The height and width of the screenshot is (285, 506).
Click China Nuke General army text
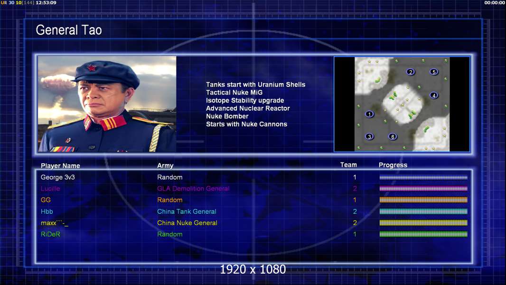click(187, 223)
